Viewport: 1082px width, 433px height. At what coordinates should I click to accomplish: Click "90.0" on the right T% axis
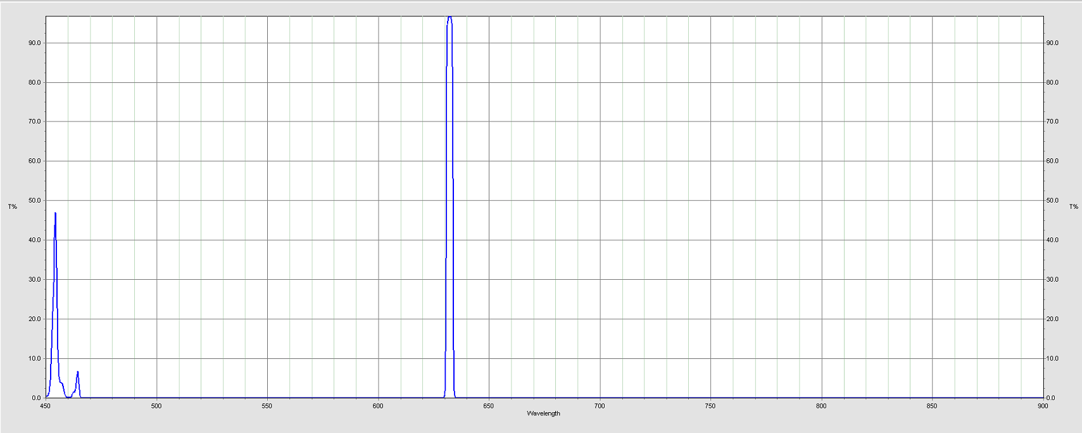point(1052,43)
